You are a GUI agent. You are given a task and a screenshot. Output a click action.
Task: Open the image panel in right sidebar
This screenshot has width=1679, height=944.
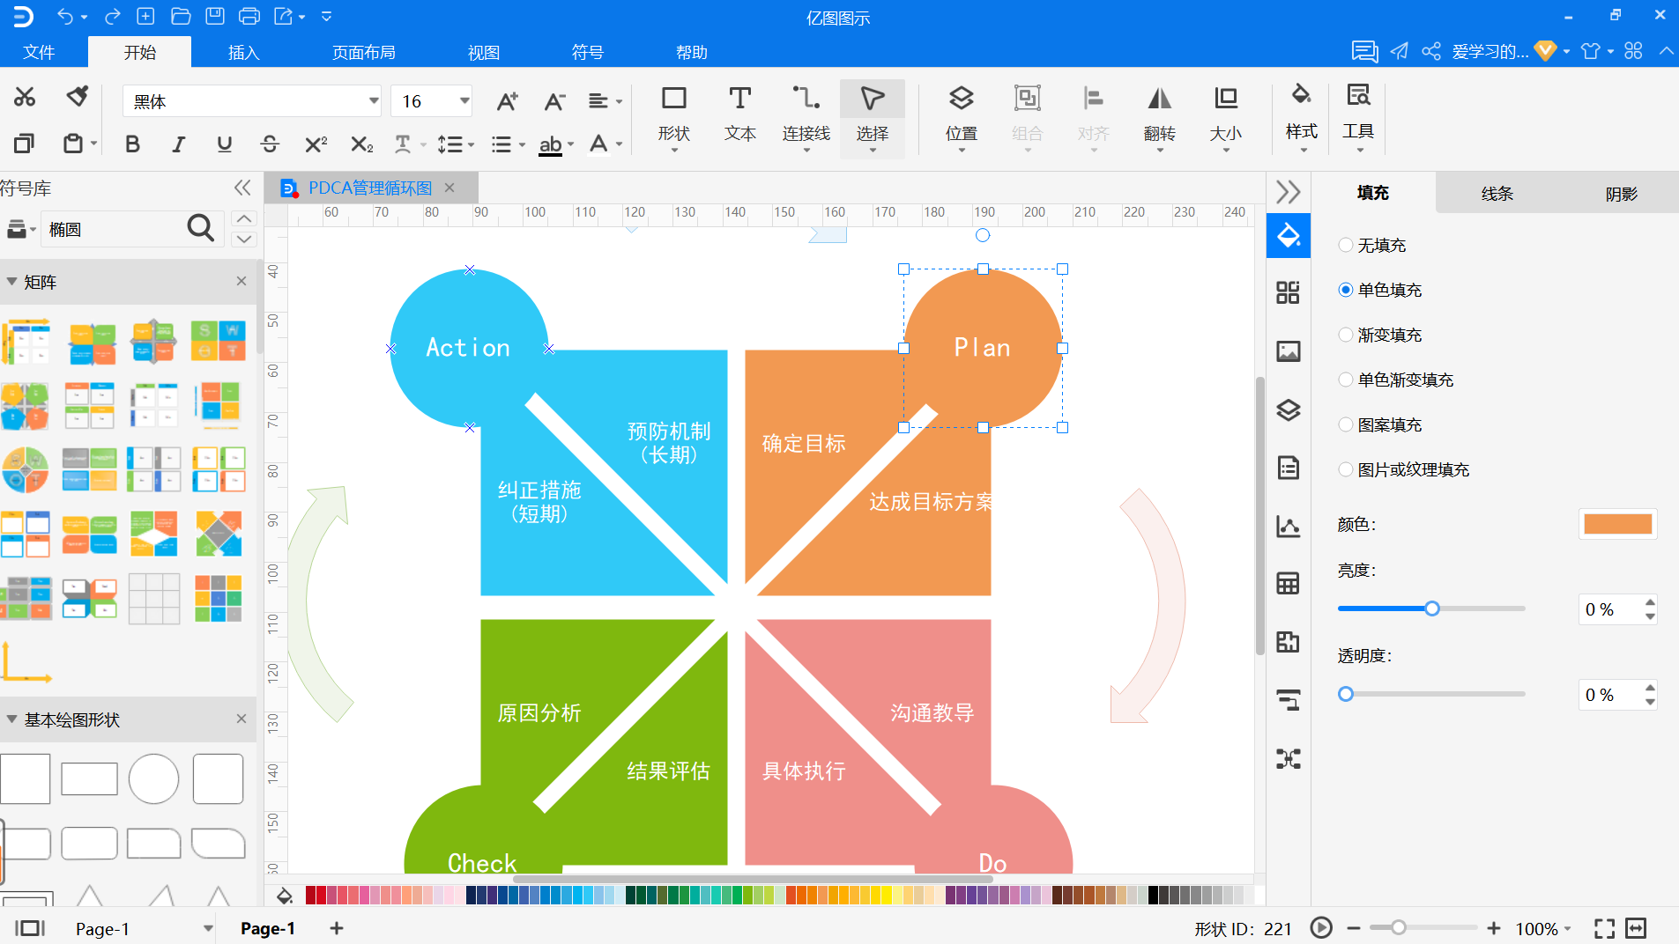(x=1289, y=351)
